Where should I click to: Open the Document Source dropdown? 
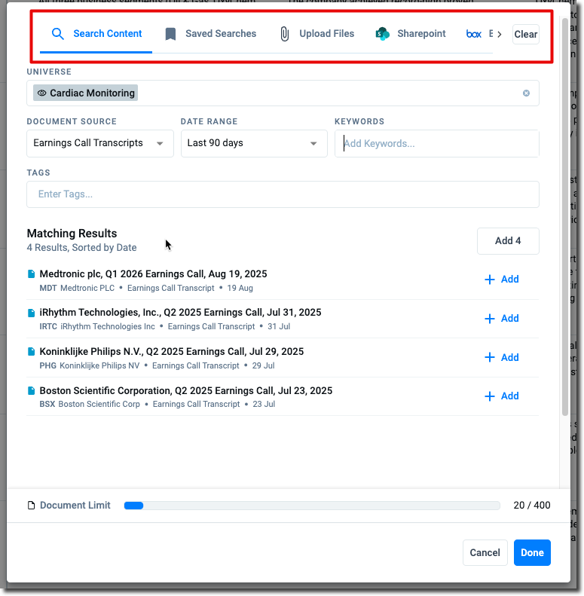click(99, 143)
